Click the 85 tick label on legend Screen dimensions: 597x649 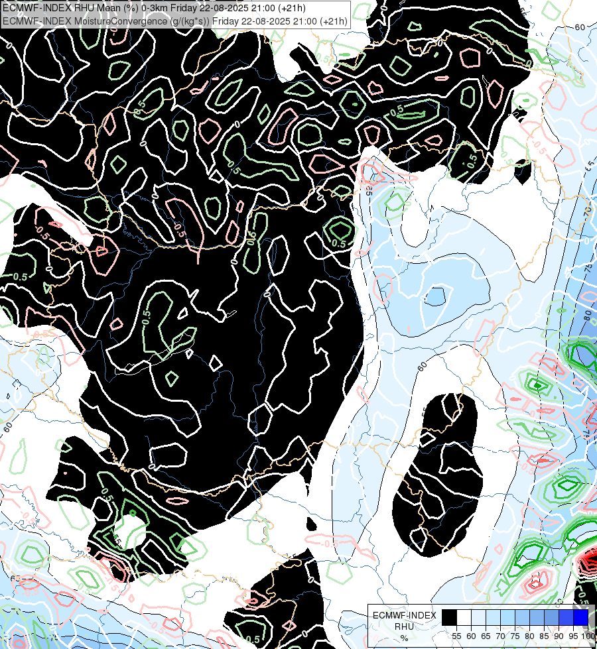click(544, 636)
